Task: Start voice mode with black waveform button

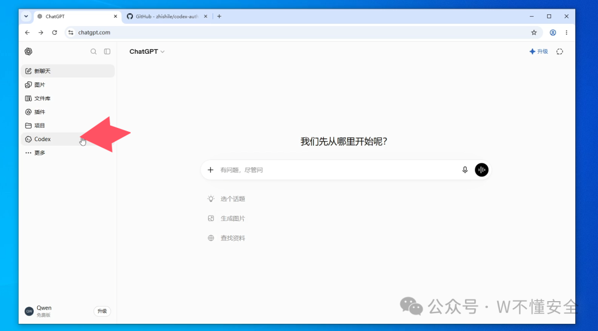Action: click(482, 170)
